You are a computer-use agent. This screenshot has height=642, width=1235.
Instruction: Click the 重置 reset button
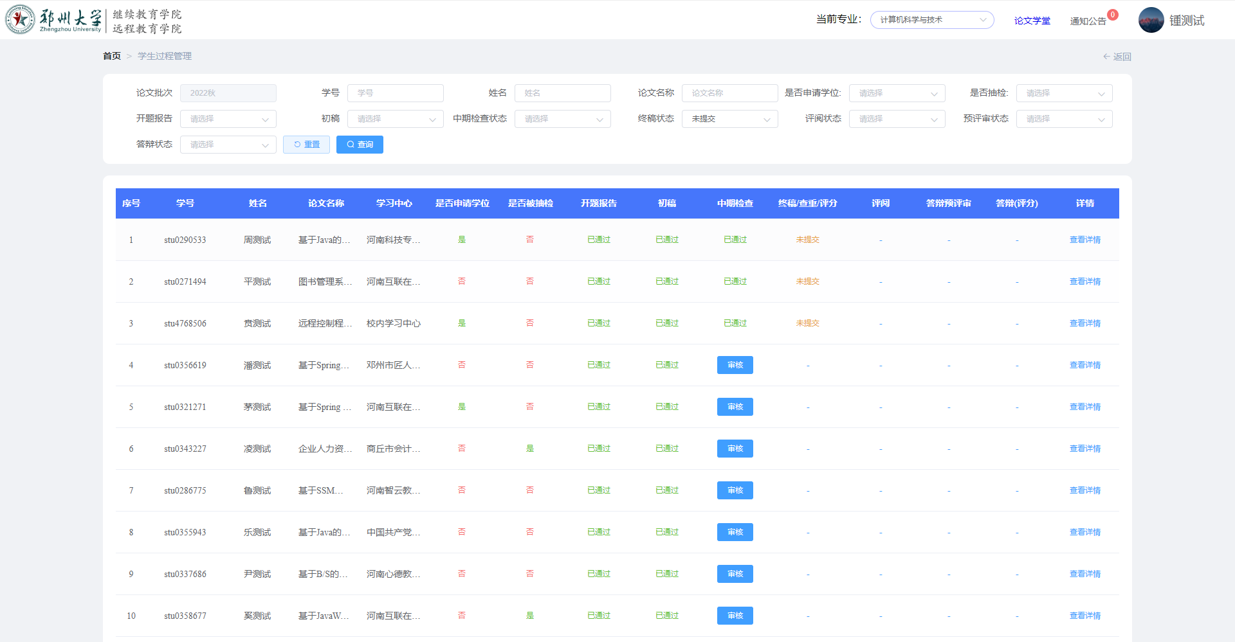(306, 145)
